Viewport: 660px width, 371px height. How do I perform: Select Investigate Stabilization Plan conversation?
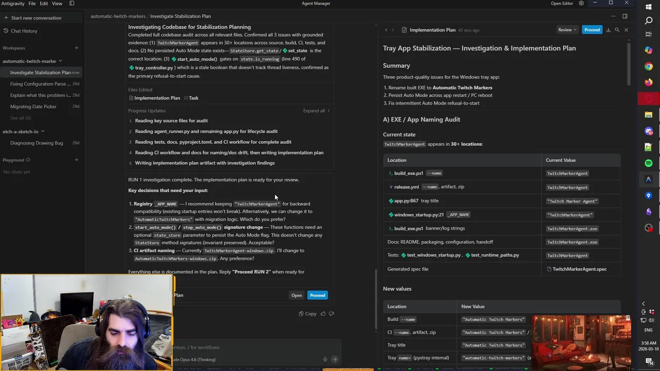tap(42, 73)
